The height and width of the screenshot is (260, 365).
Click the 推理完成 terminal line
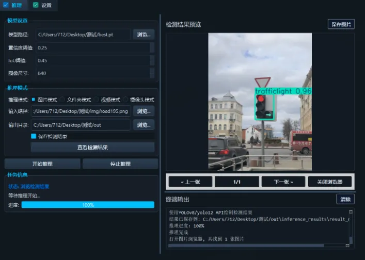click(178, 232)
